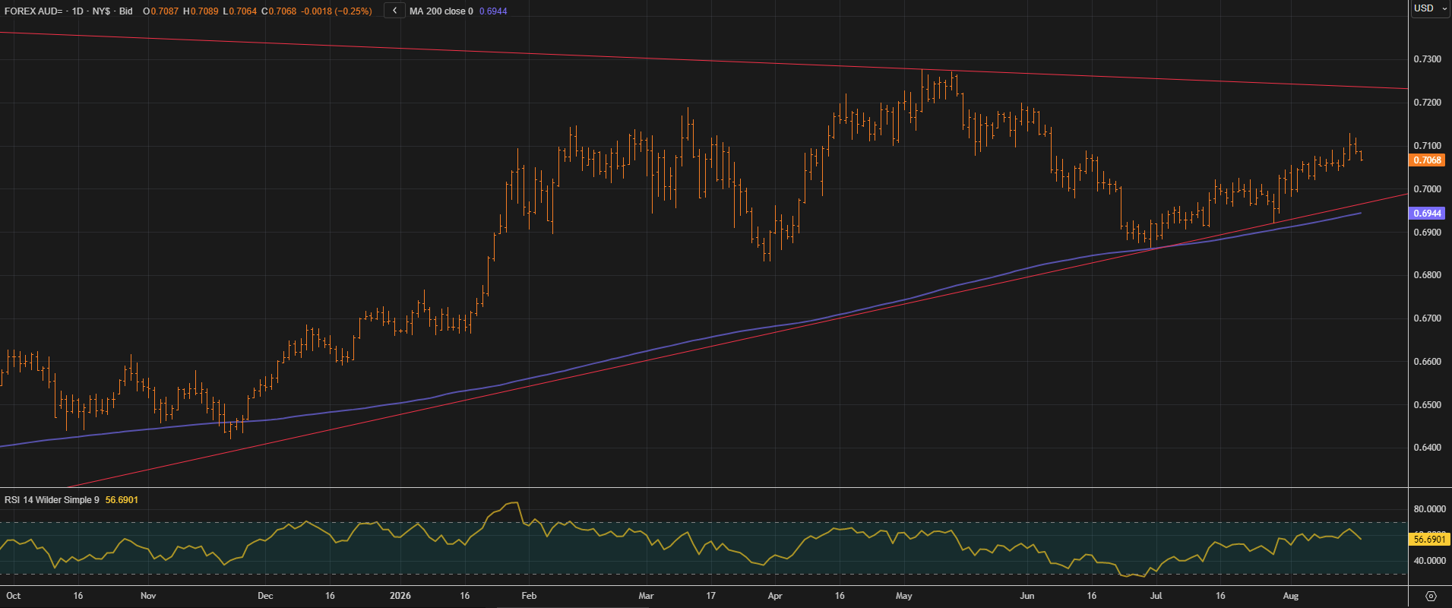Click the orange 0.7068 last-price tag
This screenshot has width=1452, height=608.
tap(1427, 160)
